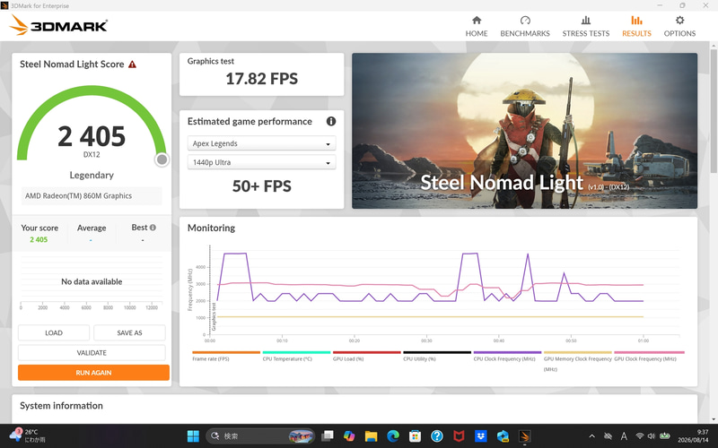Screen dimensions: 718x448
Task: Open the weather widget showing 26°C
Action: point(27,435)
